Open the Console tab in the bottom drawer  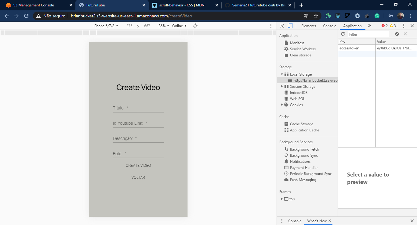coord(295,221)
